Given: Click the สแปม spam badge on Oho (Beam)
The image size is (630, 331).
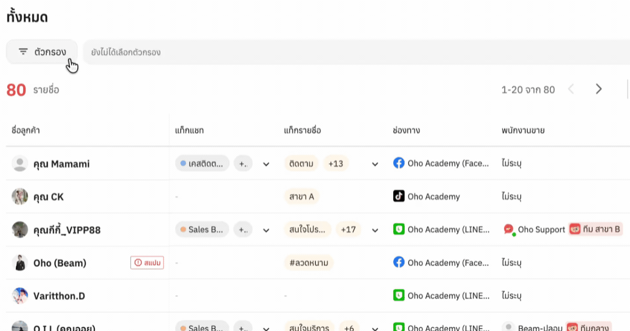Looking at the screenshot, I should (147, 262).
